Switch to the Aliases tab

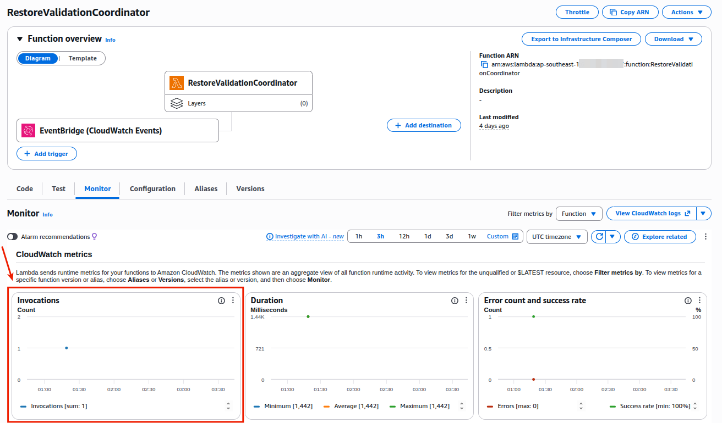point(206,188)
